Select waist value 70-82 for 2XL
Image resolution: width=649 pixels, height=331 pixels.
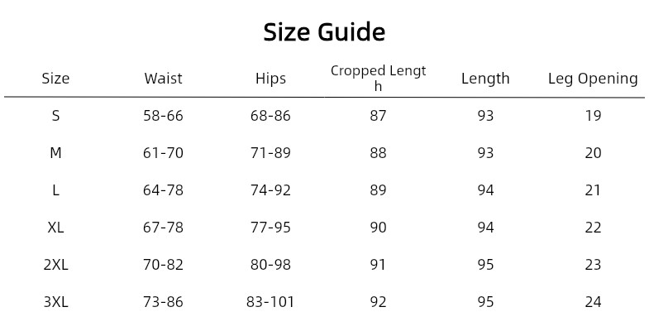point(163,265)
